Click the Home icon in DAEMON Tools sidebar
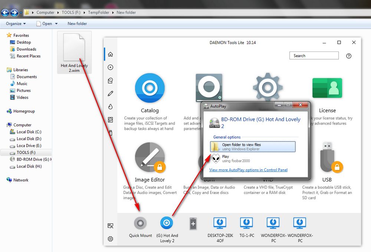 click(110, 54)
